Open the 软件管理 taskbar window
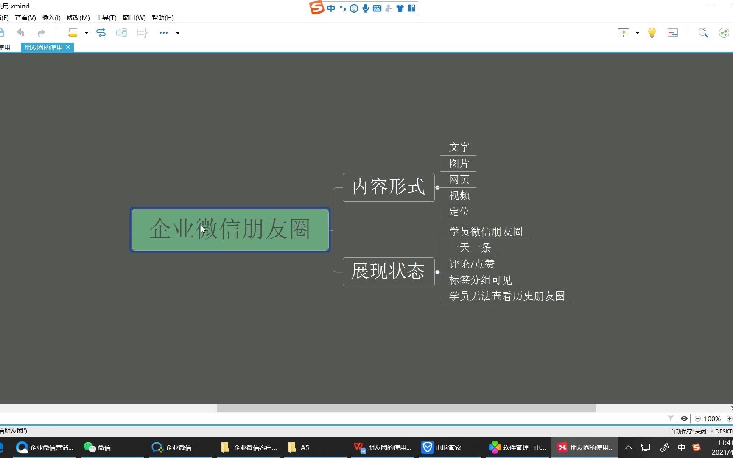This screenshot has height=458, width=733. pos(518,447)
